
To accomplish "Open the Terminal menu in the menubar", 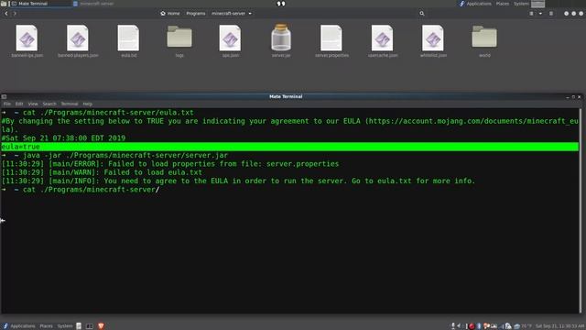I will coord(70,104).
